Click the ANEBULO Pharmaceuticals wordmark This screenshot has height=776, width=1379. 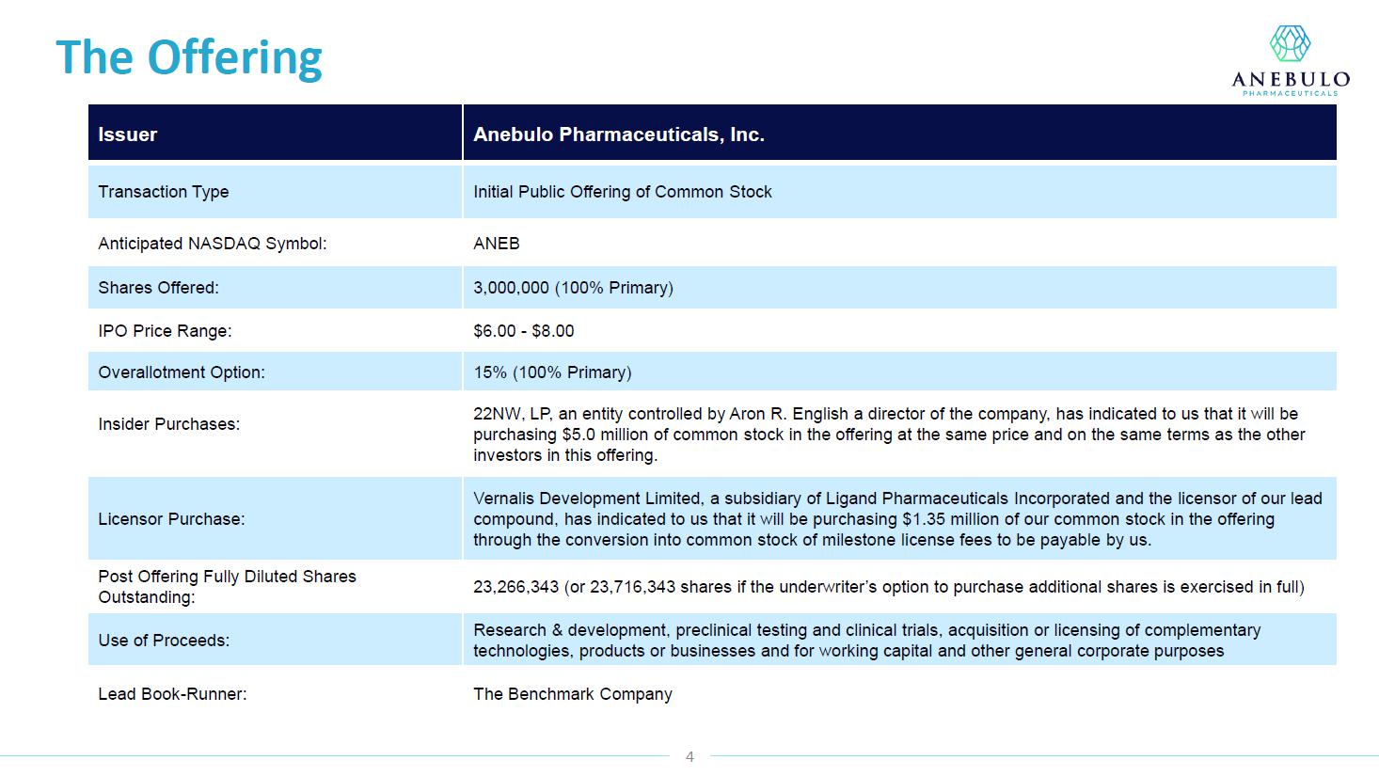click(1291, 81)
